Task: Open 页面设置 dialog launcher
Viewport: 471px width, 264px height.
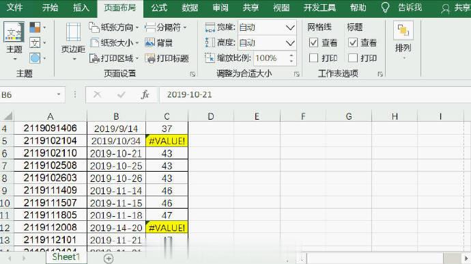Action: click(x=193, y=74)
